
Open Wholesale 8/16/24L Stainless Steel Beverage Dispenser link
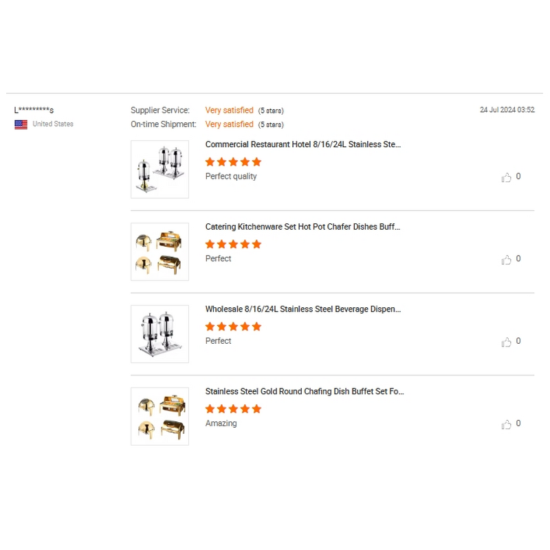click(x=302, y=309)
